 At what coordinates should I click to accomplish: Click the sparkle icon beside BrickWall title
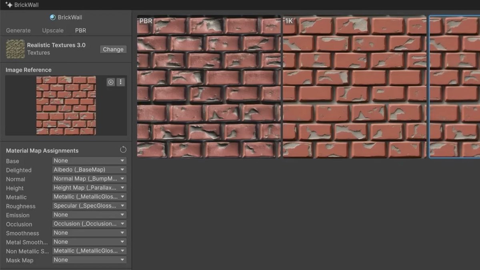coord(9,5)
